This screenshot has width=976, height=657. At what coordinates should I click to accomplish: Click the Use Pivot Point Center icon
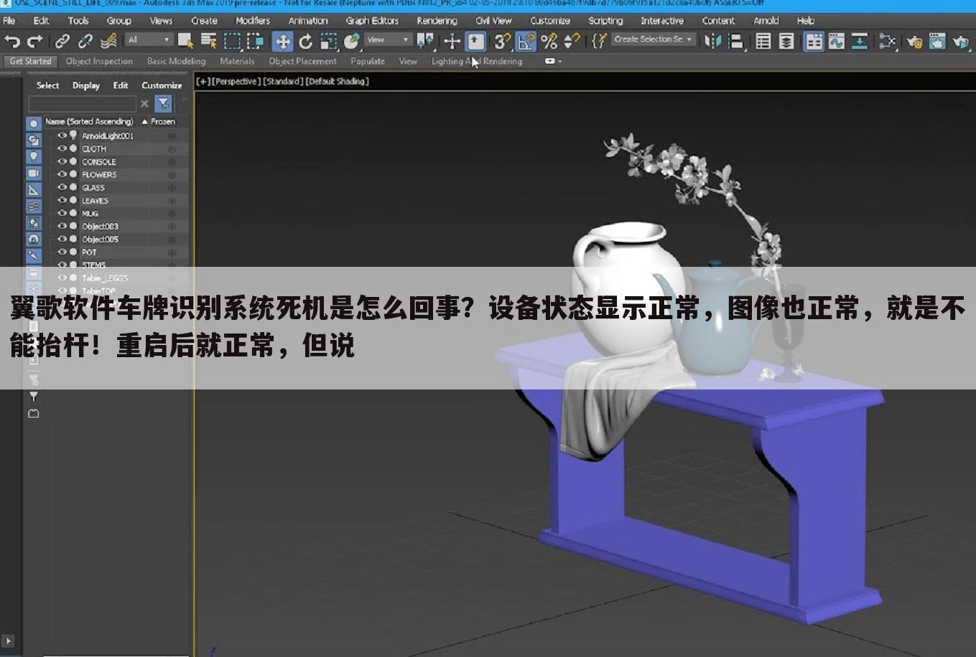click(x=425, y=42)
